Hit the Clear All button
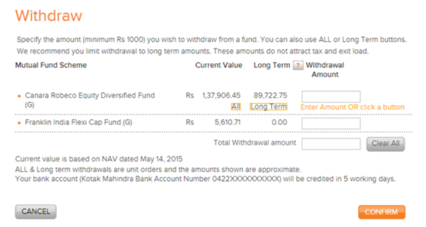426x227 pixels. pos(386,144)
